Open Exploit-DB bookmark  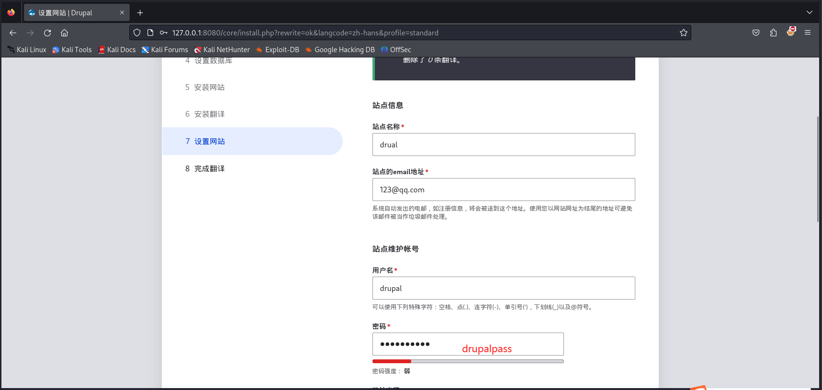point(278,50)
